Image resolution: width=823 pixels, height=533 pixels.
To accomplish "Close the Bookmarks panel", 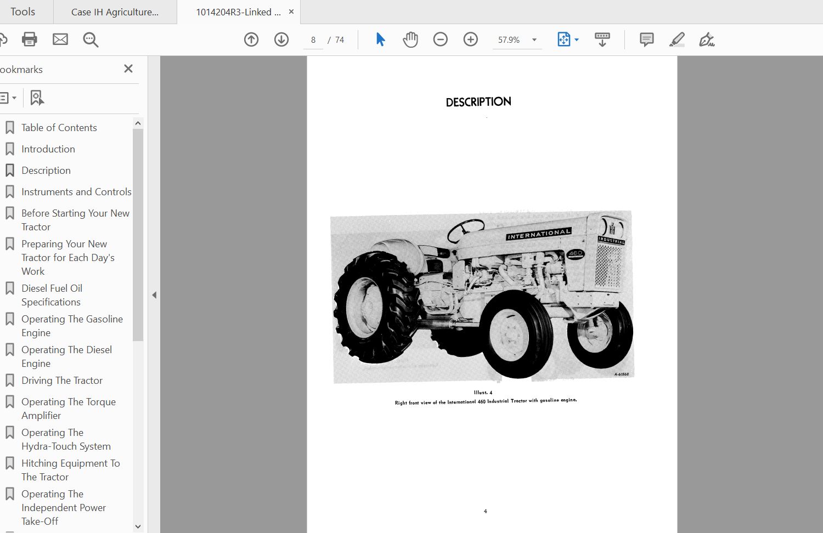I will 128,69.
